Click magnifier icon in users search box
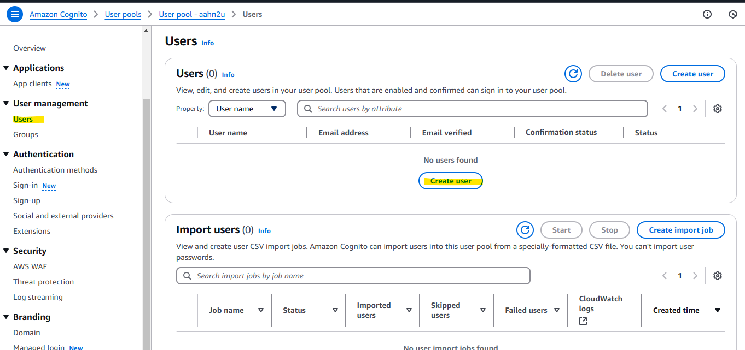Viewport: 745px width, 350px height. pyautogui.click(x=309, y=109)
